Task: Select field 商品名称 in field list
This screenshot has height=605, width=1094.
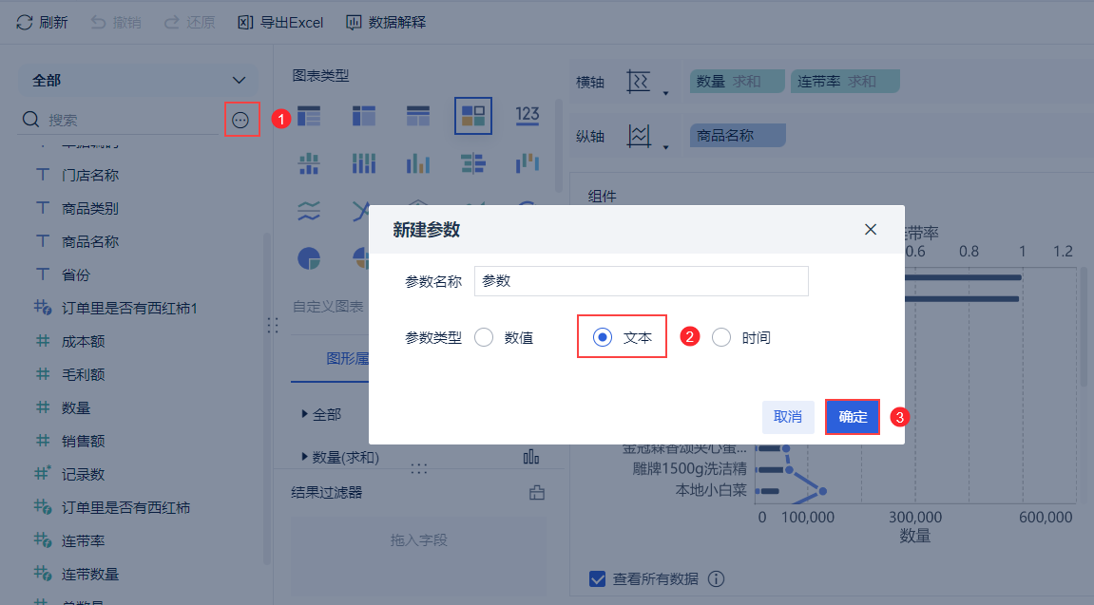Action: [90, 242]
